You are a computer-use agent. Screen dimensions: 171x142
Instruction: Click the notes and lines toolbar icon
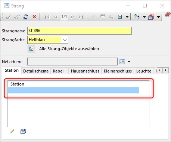102,16
